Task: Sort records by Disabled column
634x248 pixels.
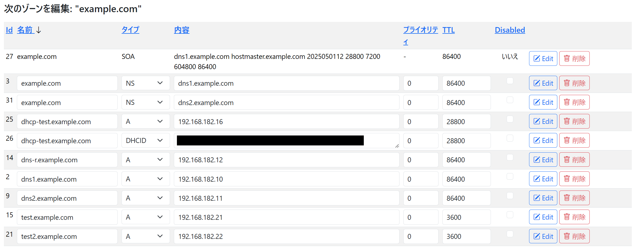Action: pyautogui.click(x=510, y=30)
